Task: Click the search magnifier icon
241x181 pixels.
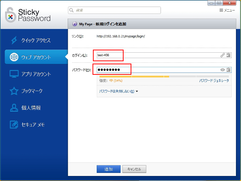Action: coord(71,10)
